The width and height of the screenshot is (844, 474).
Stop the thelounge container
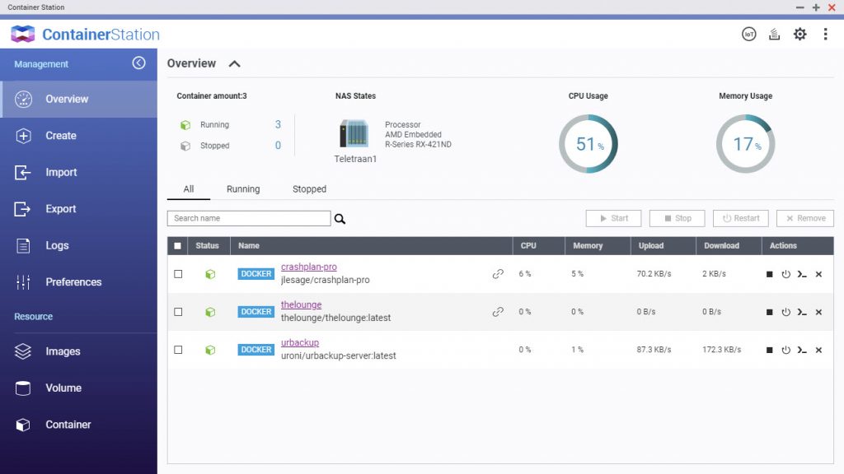770,312
